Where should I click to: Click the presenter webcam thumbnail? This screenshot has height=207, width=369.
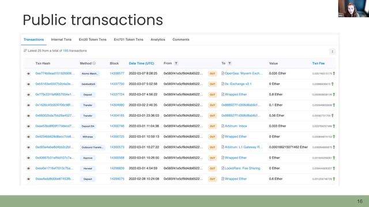click(x=353, y=9)
